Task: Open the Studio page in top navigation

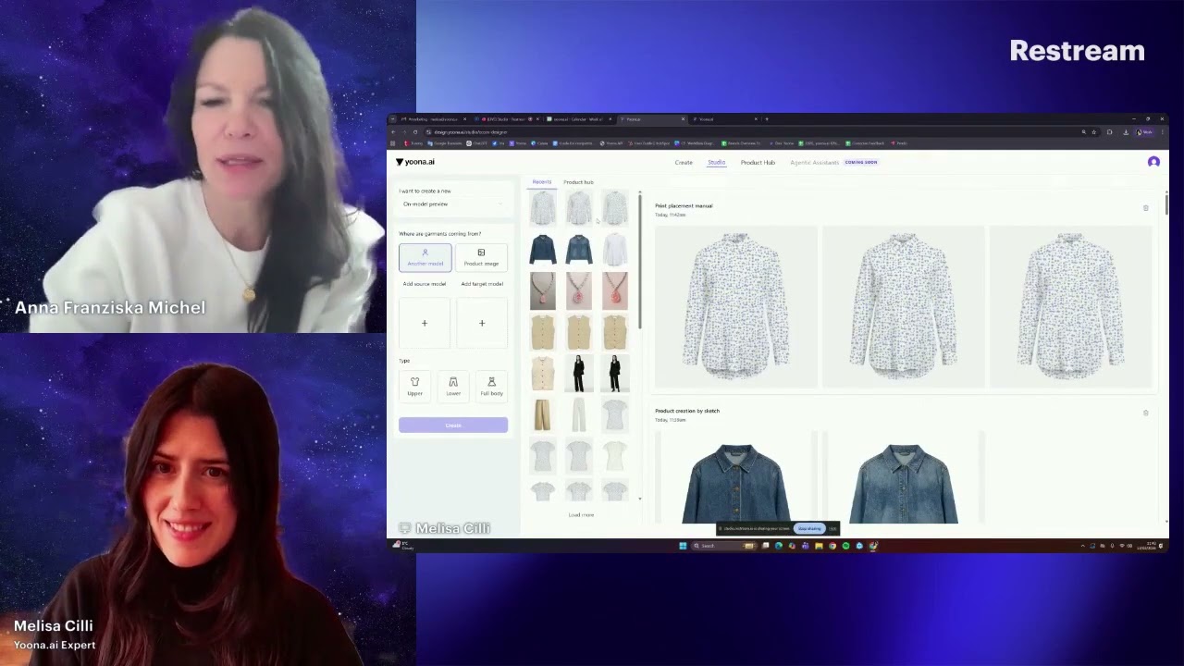Action: coord(717,163)
